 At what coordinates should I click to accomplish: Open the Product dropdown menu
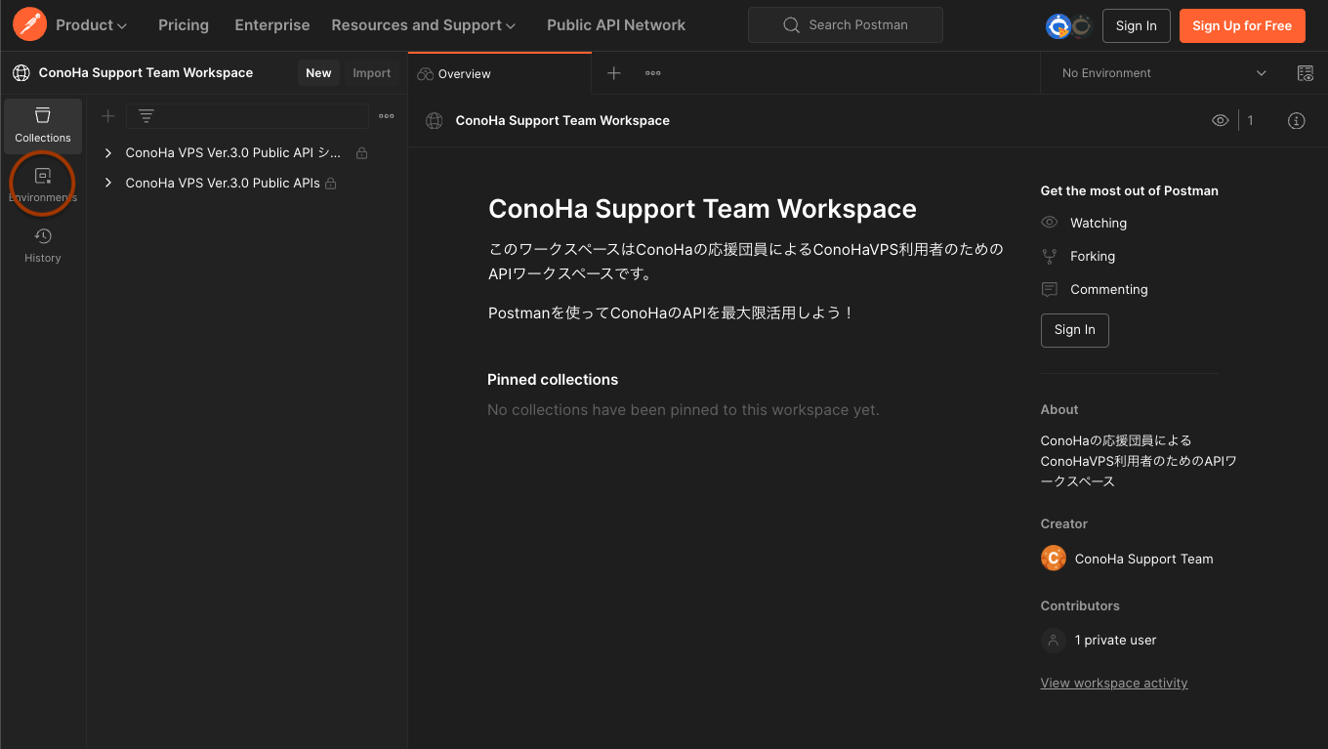tap(92, 25)
